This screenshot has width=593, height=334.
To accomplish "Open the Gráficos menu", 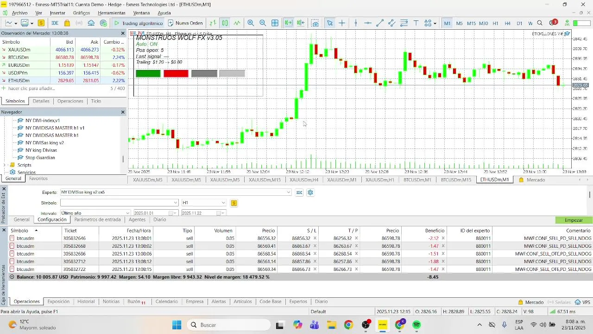I will pos(82,13).
